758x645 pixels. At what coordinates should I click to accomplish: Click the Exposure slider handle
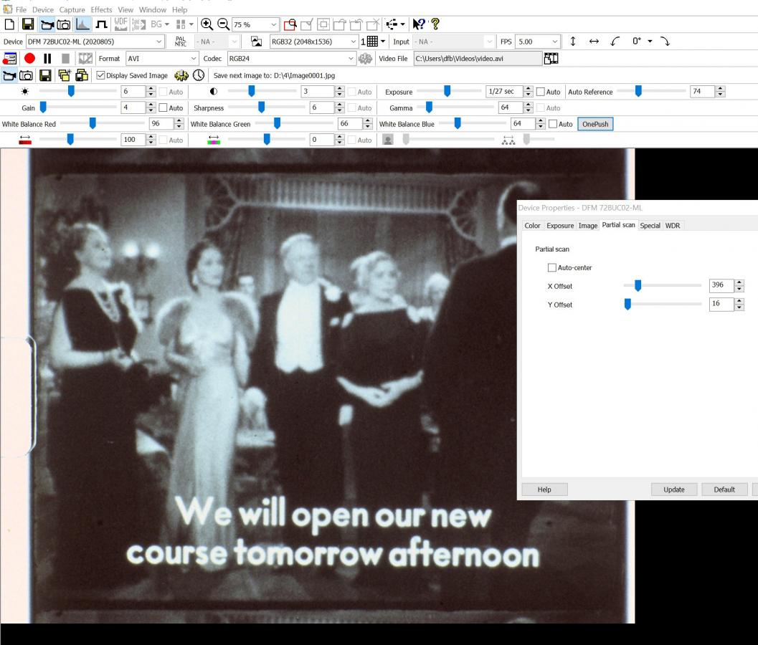pos(447,91)
